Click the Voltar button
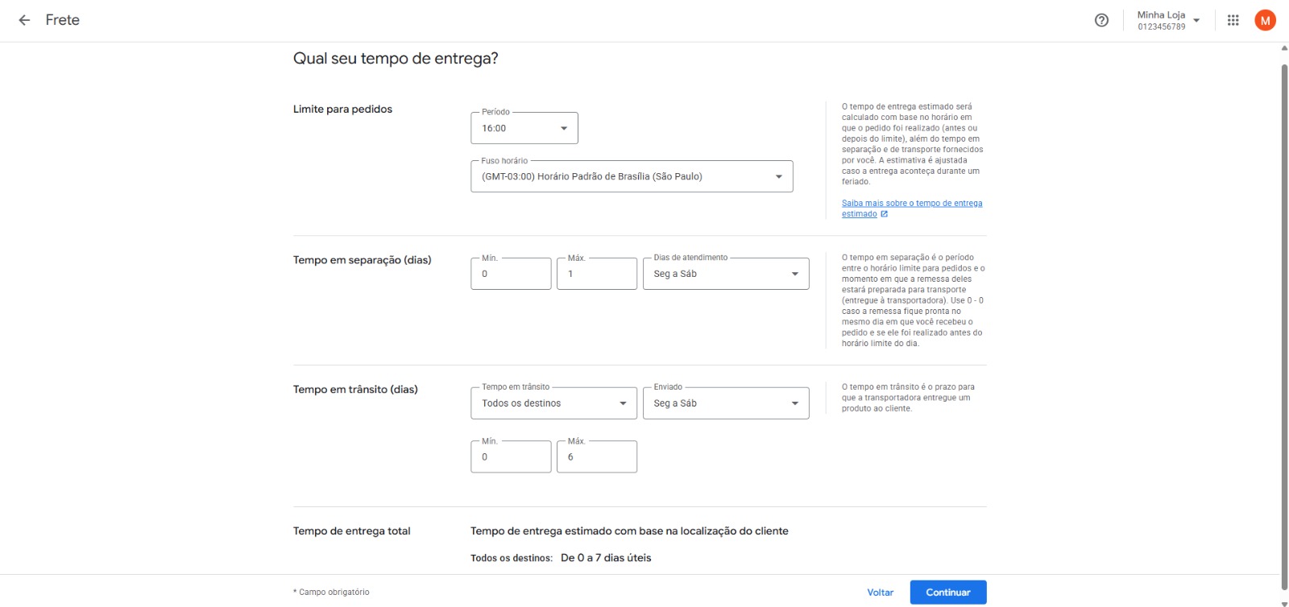This screenshot has height=607, width=1289. (x=880, y=593)
